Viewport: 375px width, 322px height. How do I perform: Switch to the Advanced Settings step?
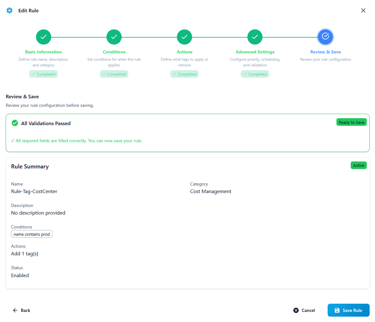click(255, 52)
